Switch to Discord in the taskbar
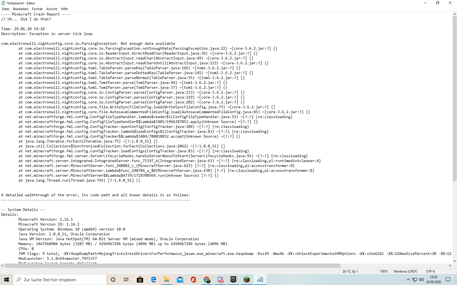457x285 pixels. pos(220,280)
